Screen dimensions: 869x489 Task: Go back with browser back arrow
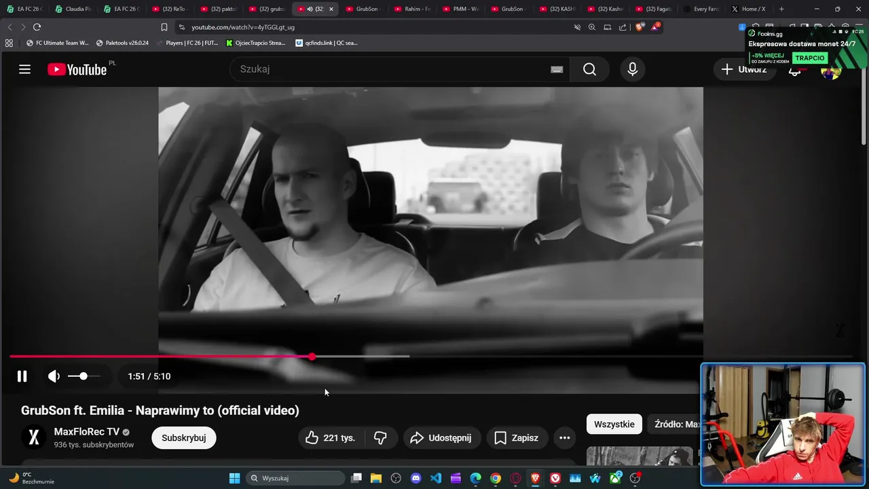tap(10, 27)
